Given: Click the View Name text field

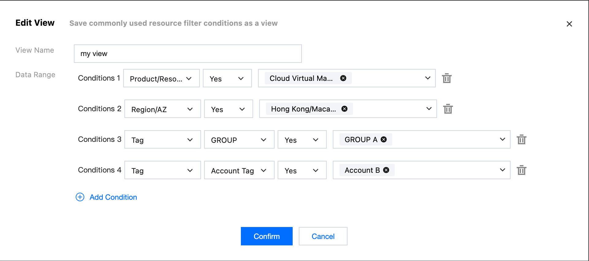Looking at the screenshot, I should pyautogui.click(x=188, y=54).
